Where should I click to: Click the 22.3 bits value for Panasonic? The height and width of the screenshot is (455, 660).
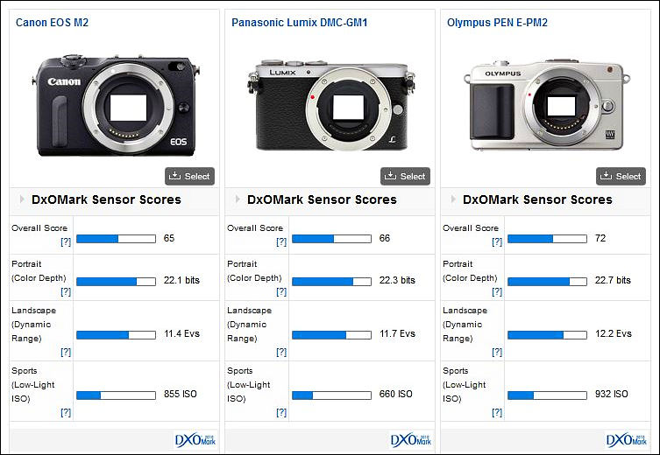[x=397, y=280]
